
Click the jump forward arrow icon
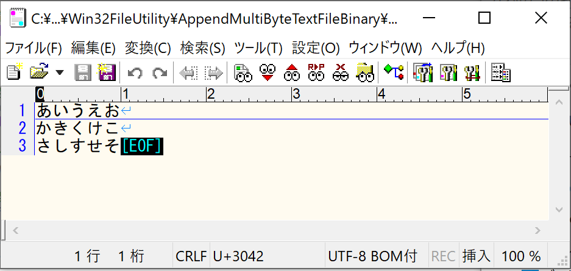click(213, 72)
